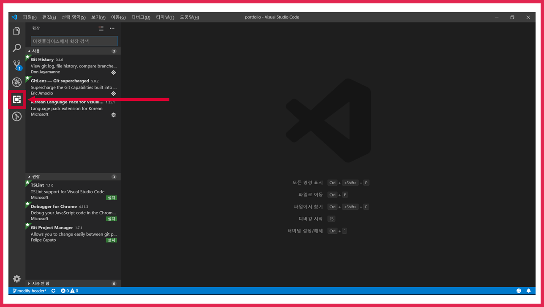Select the Git History extension entry
Screen dimensions: 544x307
[x=73, y=65]
